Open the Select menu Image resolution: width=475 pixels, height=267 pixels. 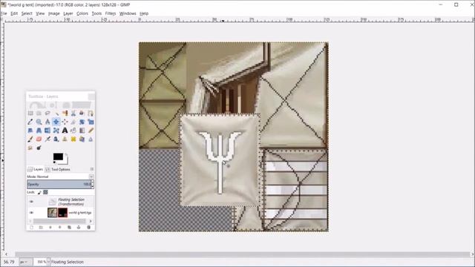pos(27,13)
